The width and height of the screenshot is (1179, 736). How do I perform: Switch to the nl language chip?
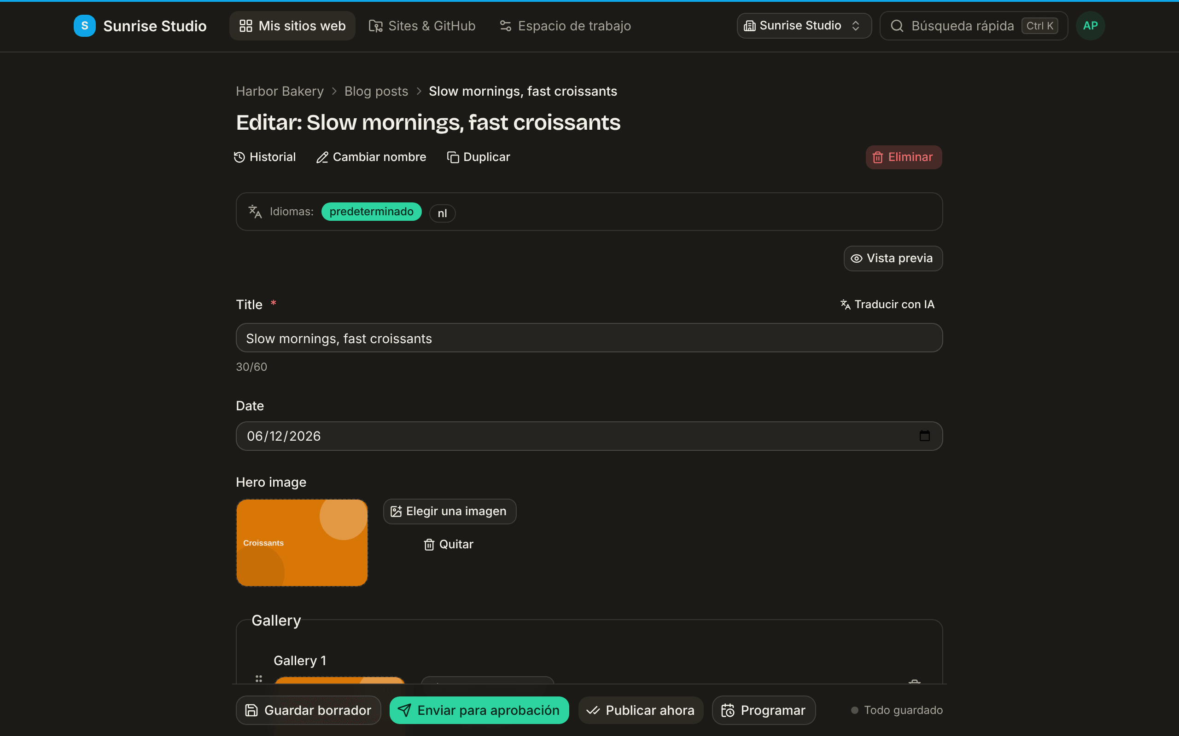442,213
